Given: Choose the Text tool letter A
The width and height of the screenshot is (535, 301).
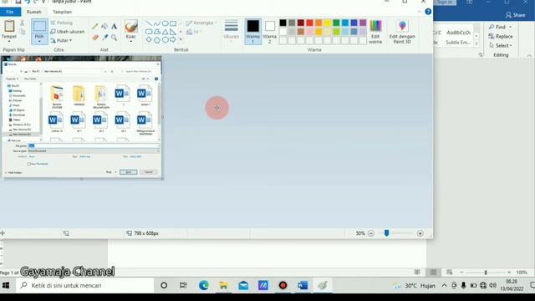Looking at the screenshot, I should (115, 26).
